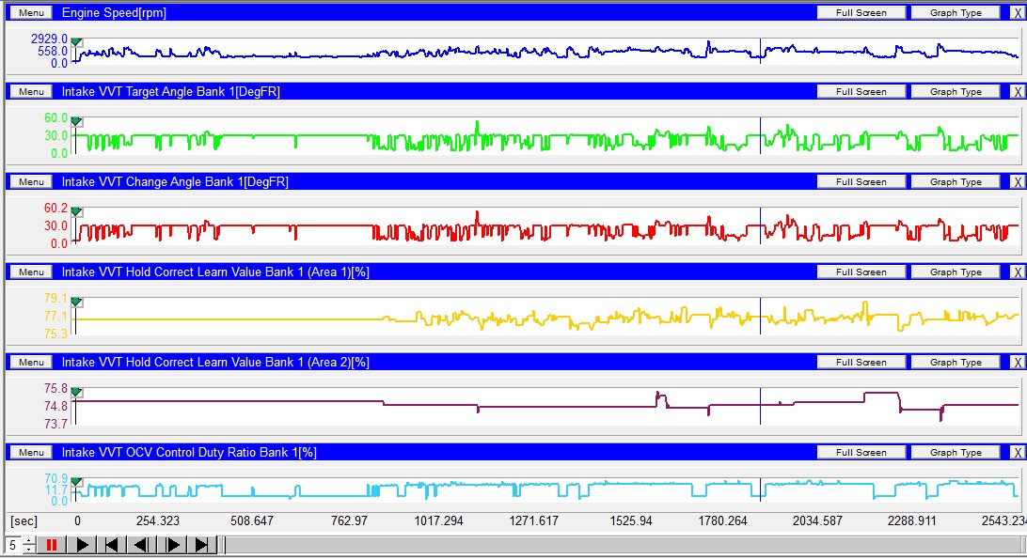This screenshot has width=1027, height=559.
Task: Change Graph Type for Intake VVT Target Angle
Action: [x=956, y=92]
